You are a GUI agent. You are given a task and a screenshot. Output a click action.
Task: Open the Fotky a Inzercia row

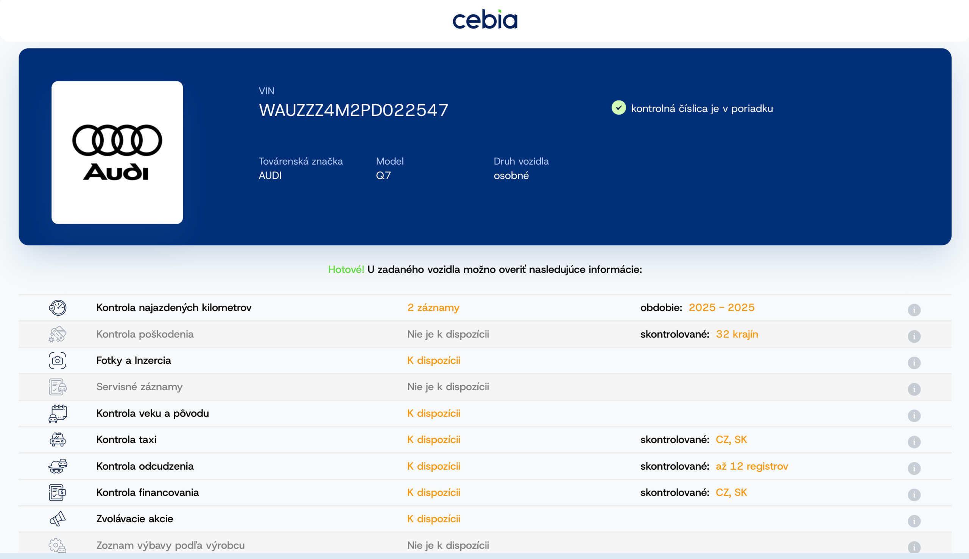coord(134,361)
